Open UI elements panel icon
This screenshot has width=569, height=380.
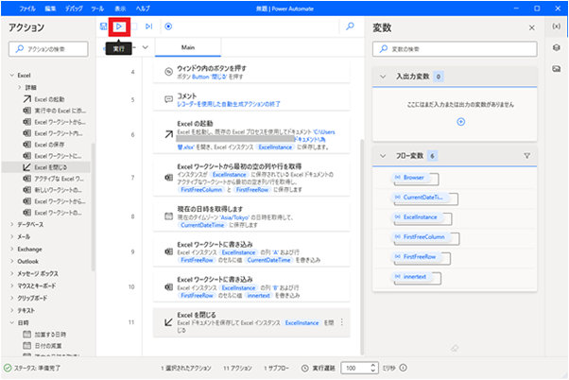556,47
